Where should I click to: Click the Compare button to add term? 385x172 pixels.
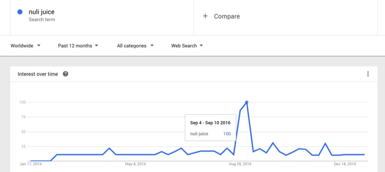221,16
